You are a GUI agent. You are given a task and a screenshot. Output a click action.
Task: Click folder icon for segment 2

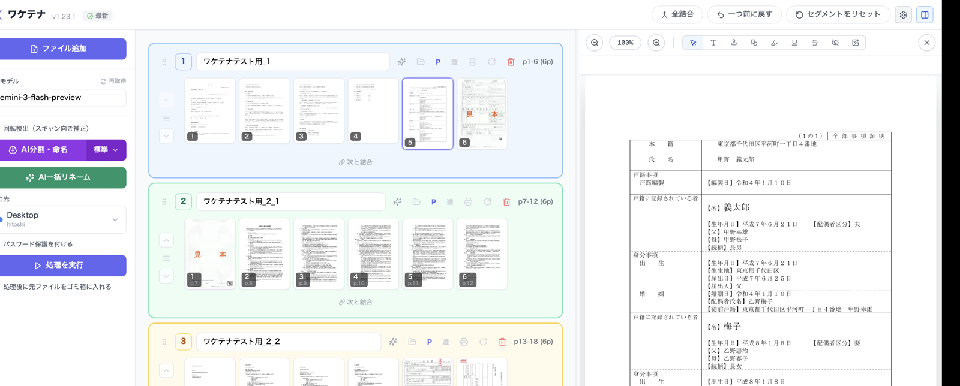click(416, 202)
